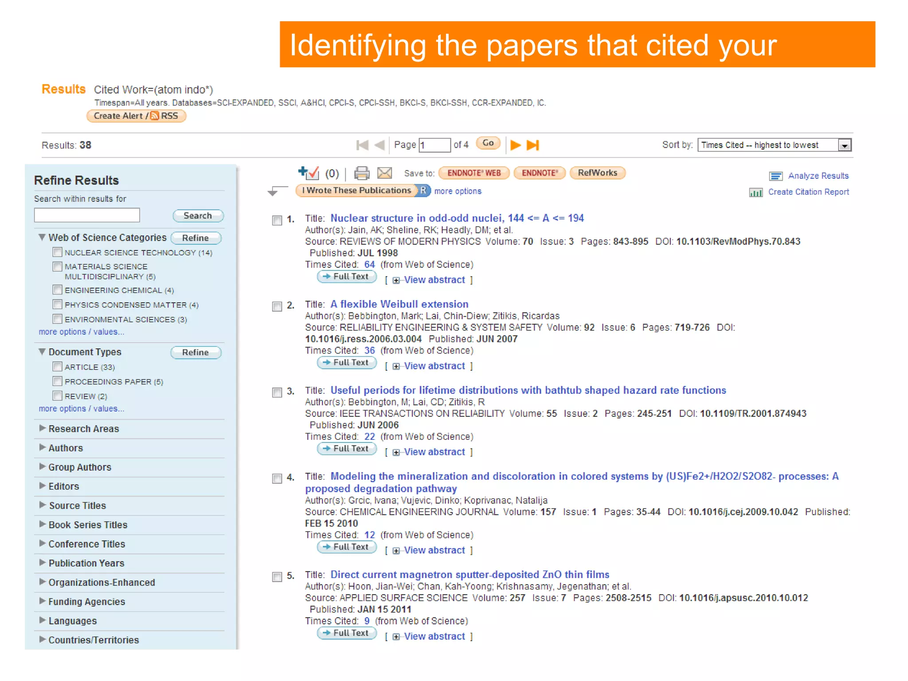Save to ENDNOTE WEB
908x681 pixels.
click(x=474, y=173)
